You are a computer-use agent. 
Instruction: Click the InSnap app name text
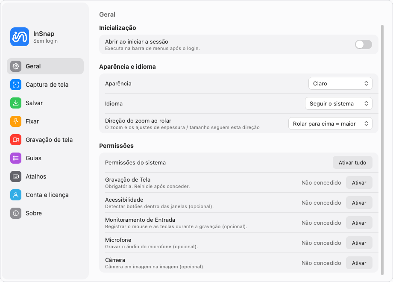click(x=44, y=34)
